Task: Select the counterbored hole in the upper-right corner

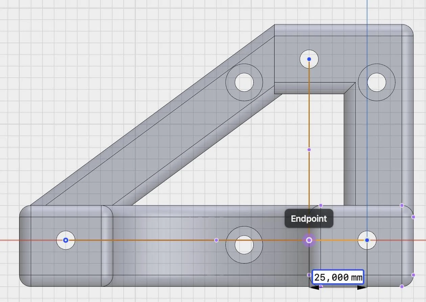Action: pos(376,82)
